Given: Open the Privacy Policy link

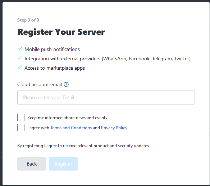Looking at the screenshot, I should (114, 128).
